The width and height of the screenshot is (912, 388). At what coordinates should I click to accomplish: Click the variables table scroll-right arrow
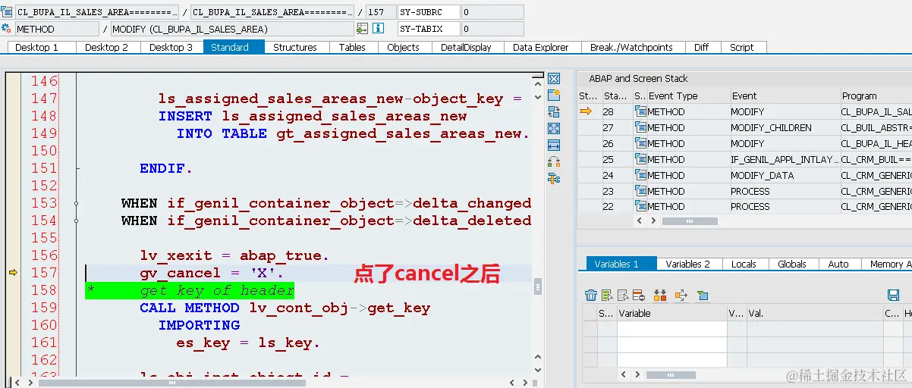pos(638,374)
